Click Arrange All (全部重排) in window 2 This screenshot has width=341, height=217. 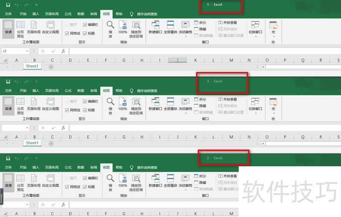[170, 181]
